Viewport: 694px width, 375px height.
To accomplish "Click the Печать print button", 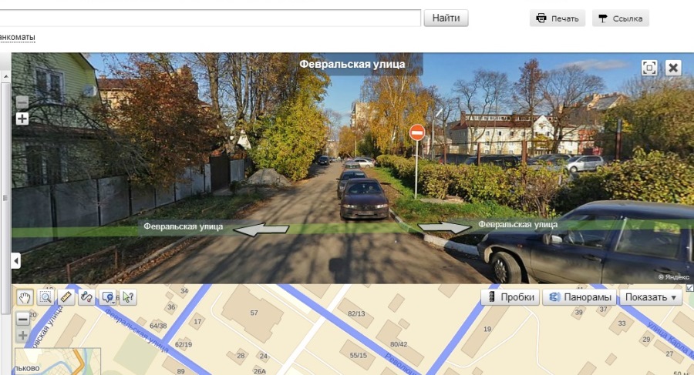I will [x=558, y=18].
